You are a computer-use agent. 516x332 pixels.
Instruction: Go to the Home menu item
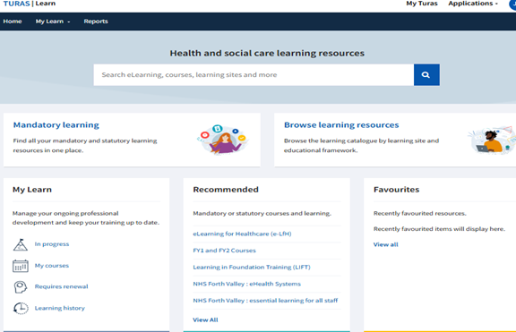13,21
